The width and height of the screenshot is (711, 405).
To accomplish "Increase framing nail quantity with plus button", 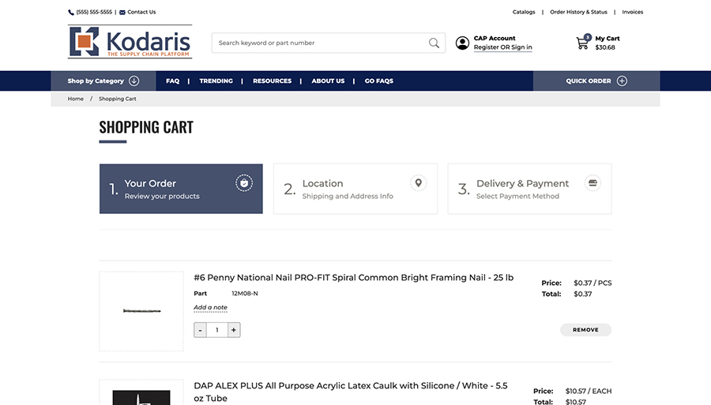I will coord(234,330).
